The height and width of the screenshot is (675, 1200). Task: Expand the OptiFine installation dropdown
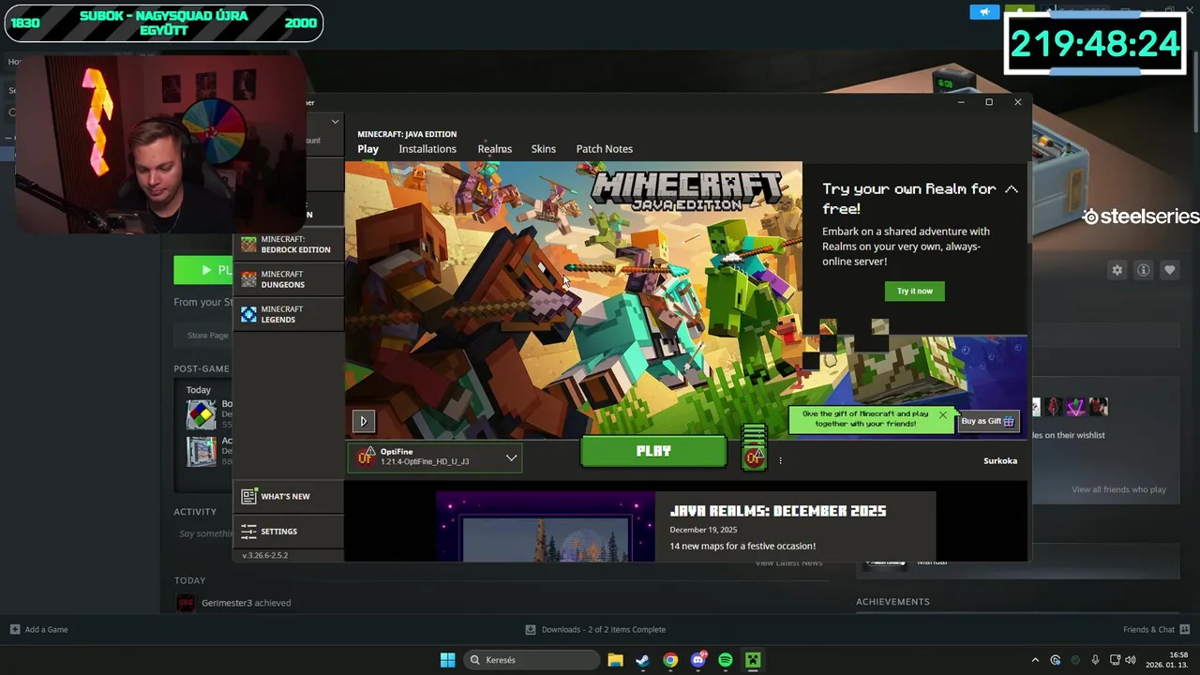click(x=435, y=457)
